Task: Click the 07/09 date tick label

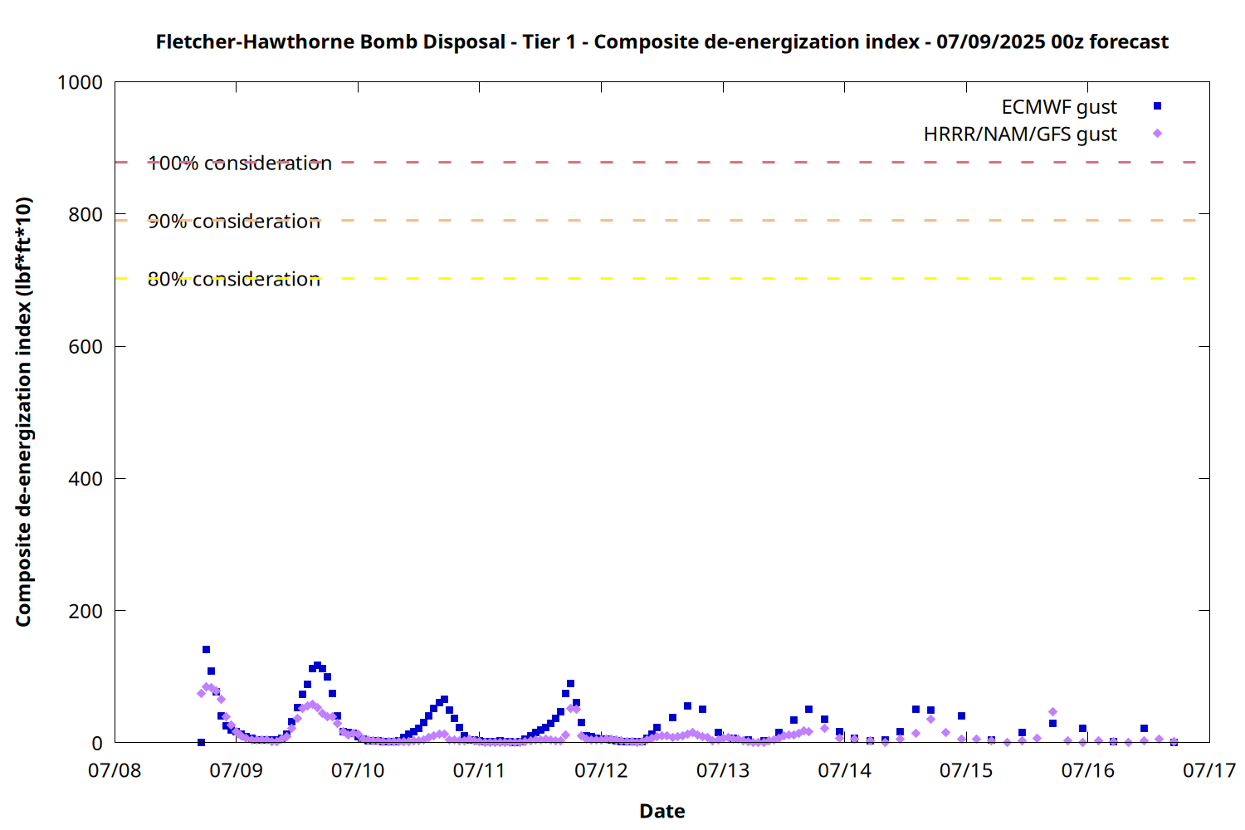Action: point(237,770)
